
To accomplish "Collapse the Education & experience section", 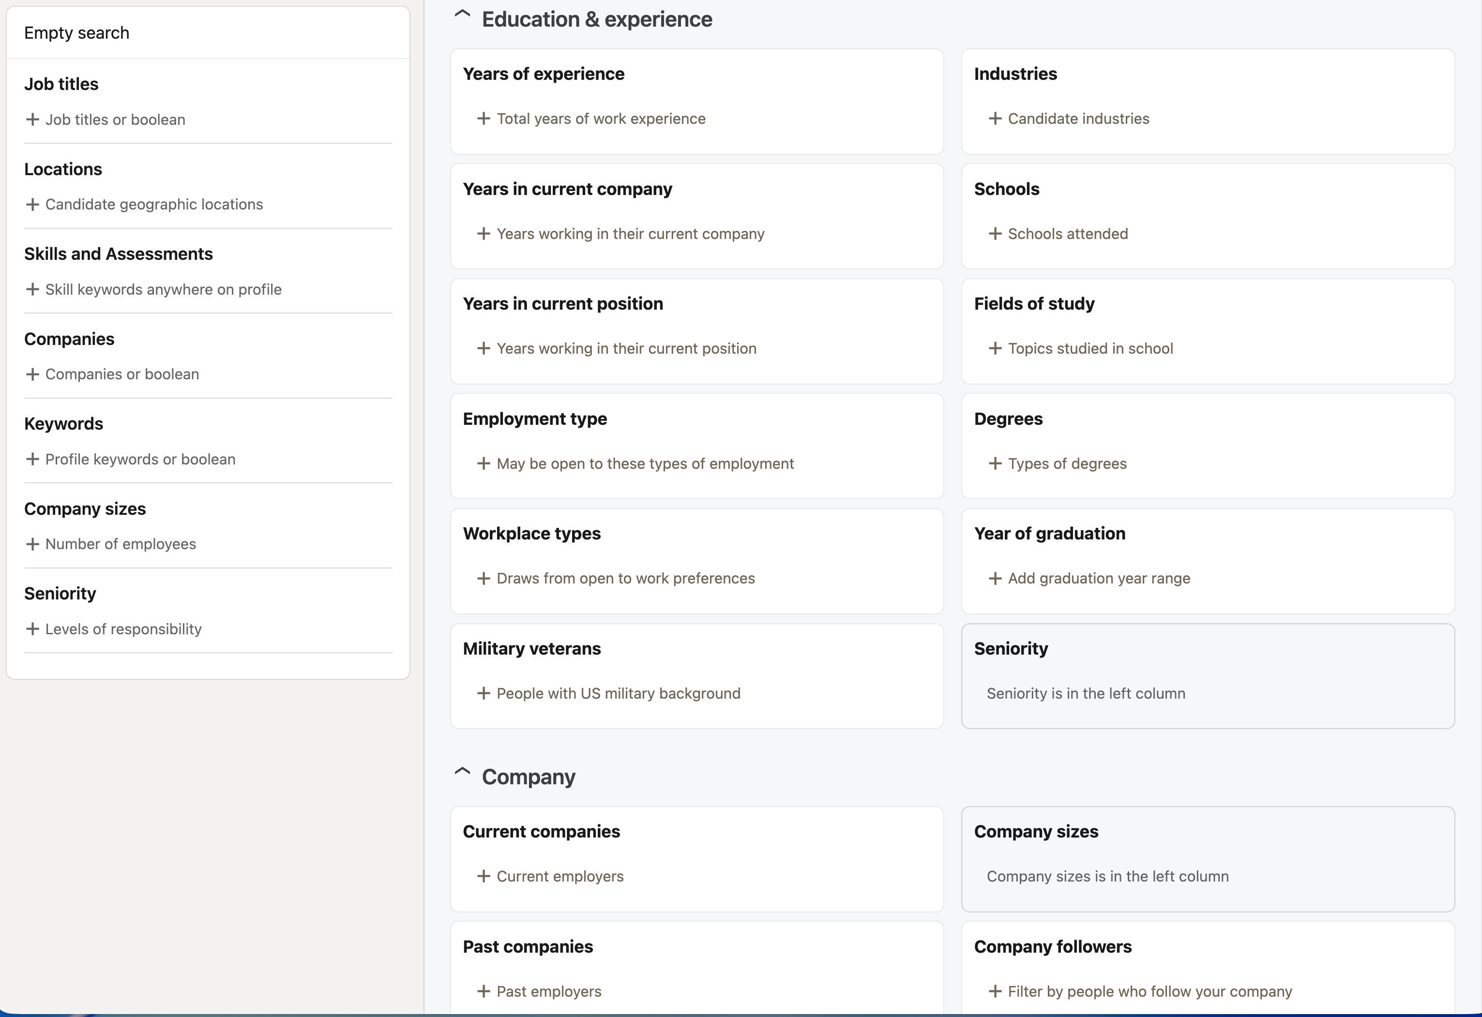I will [x=462, y=16].
